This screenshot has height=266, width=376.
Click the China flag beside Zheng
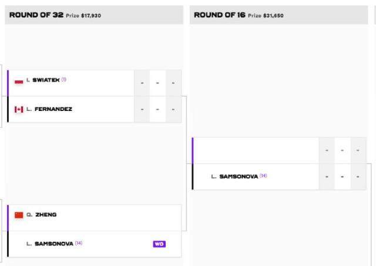19,215
